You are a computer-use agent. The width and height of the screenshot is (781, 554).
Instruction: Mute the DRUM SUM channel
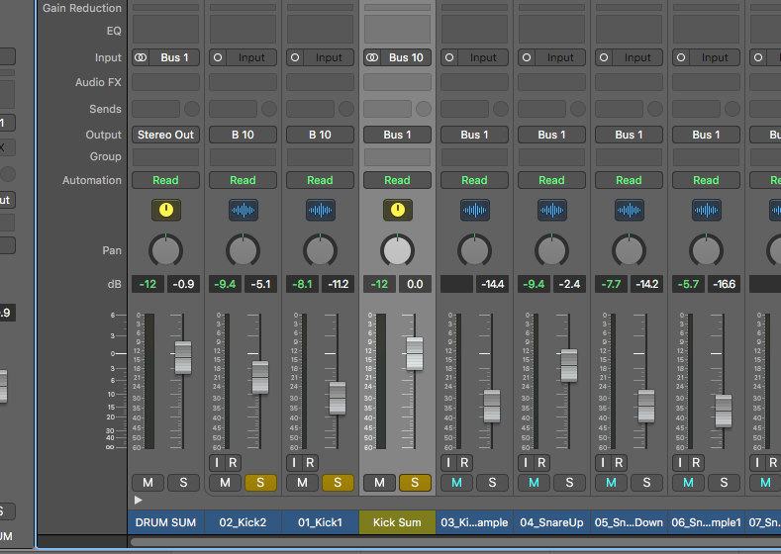(x=147, y=483)
